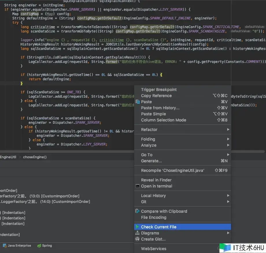The width and height of the screenshot is (266, 253).
Task: Click 'if (sqlScanDataSize < scanDataSize)' line
Action: pos(58,118)
